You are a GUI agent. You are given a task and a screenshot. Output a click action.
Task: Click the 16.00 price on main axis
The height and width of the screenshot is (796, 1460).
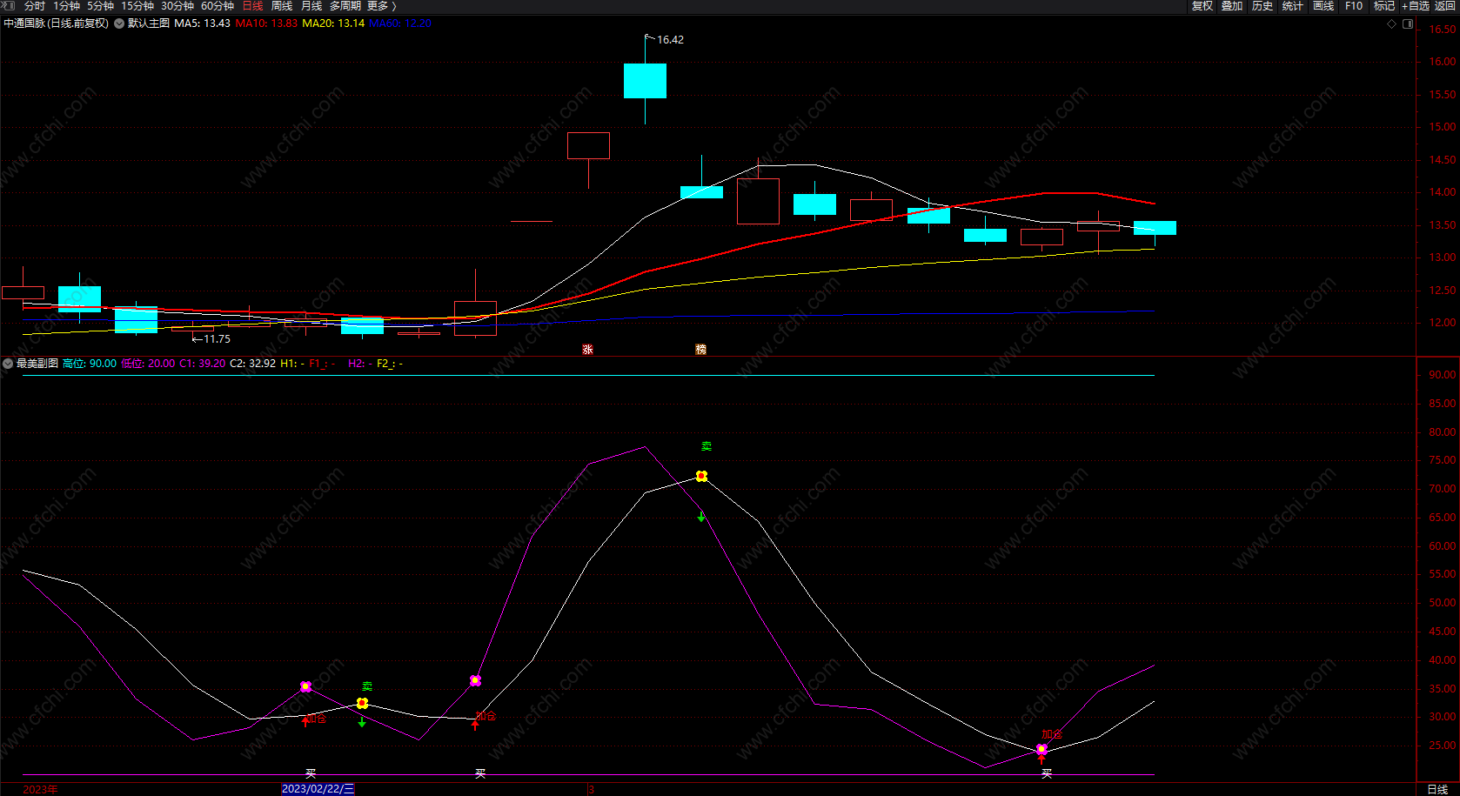click(1442, 62)
